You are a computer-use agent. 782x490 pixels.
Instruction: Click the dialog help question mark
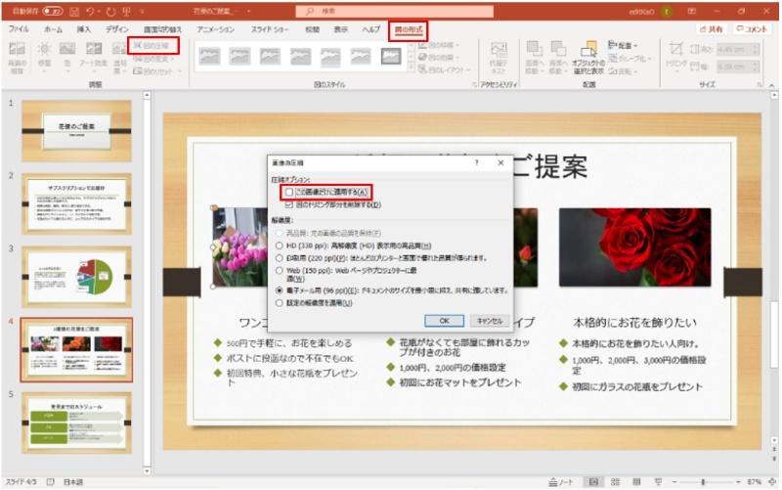click(476, 162)
